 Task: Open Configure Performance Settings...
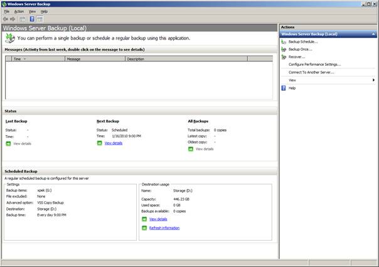pyautogui.click(x=315, y=65)
